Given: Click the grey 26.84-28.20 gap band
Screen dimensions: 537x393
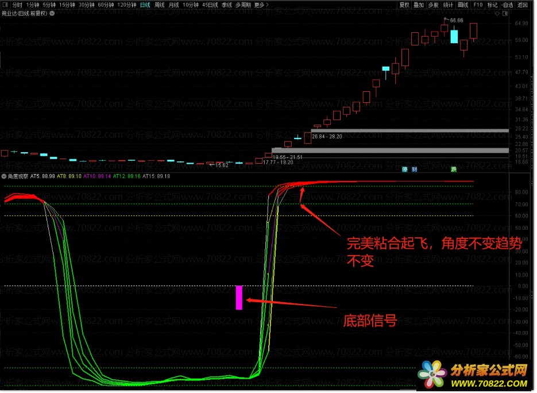Looking at the screenshot, I should coord(410,131).
